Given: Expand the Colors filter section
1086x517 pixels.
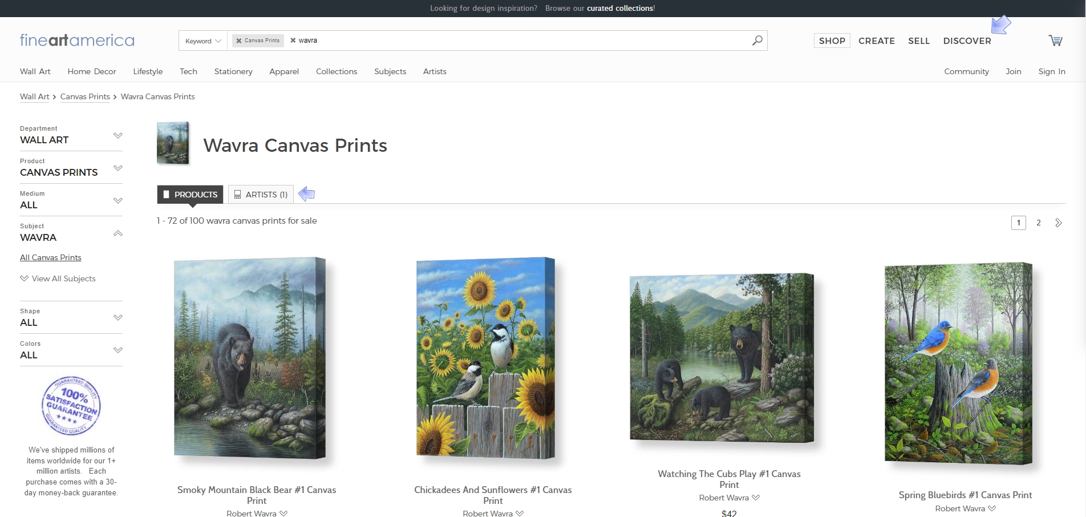Looking at the screenshot, I should pos(71,350).
